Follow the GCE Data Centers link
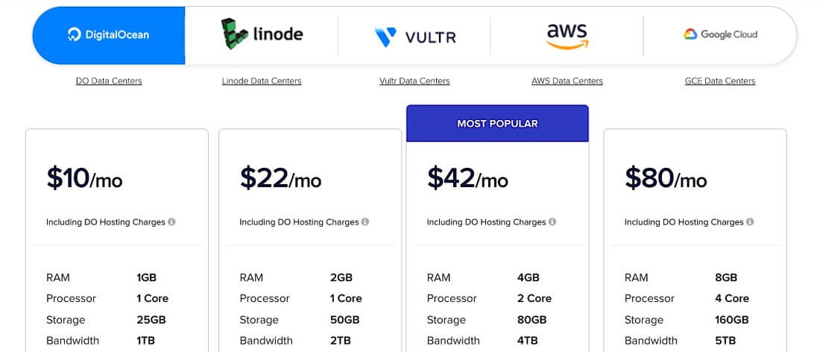The image size is (820, 352). pyautogui.click(x=720, y=81)
